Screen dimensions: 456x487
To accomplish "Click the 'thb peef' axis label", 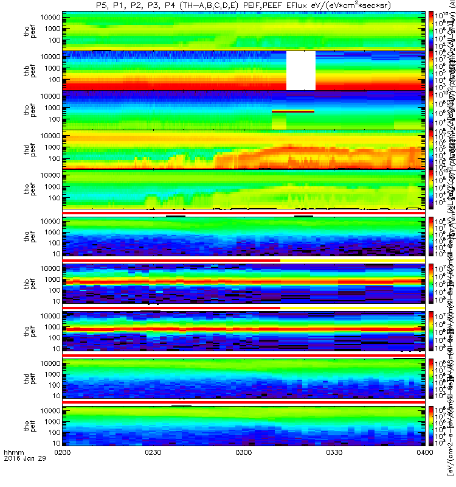I will [x=30, y=71].
